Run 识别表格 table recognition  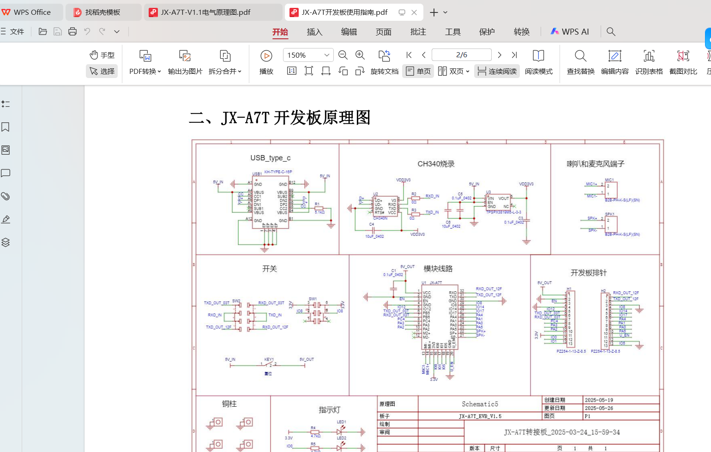point(649,62)
